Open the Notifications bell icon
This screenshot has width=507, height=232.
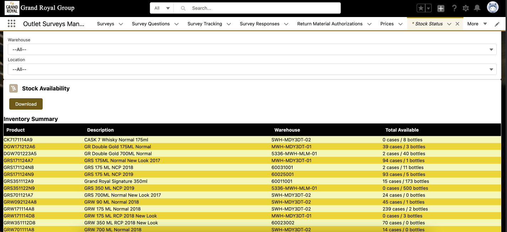pyautogui.click(x=477, y=8)
